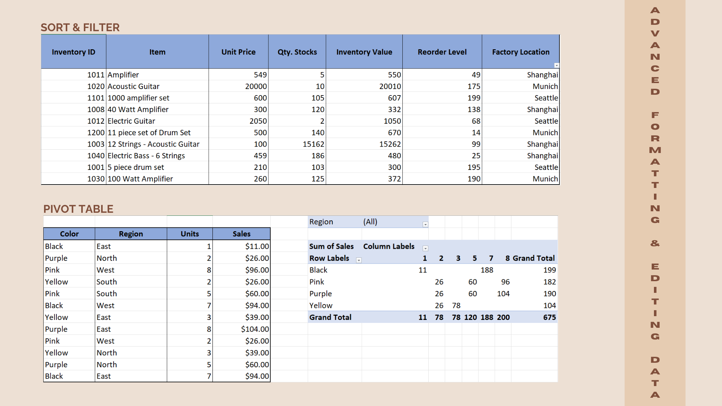Select the pivot Grand Total row label
The image size is (722, 406).
click(x=330, y=317)
